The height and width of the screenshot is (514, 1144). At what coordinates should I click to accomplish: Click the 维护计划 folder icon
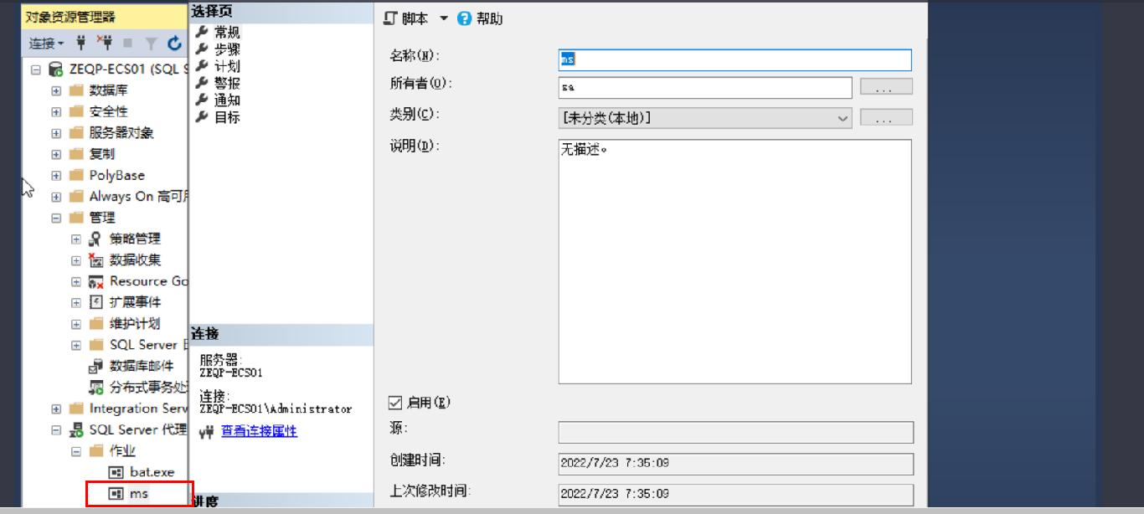pos(96,323)
